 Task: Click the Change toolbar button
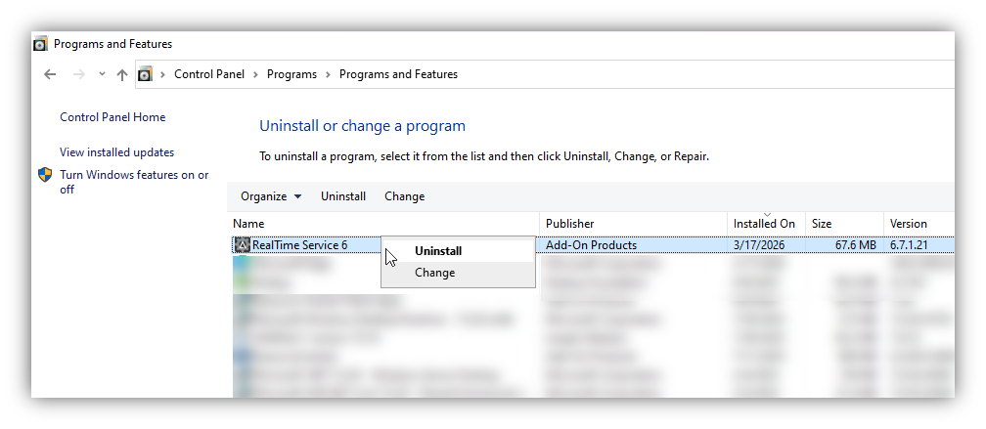(x=404, y=196)
